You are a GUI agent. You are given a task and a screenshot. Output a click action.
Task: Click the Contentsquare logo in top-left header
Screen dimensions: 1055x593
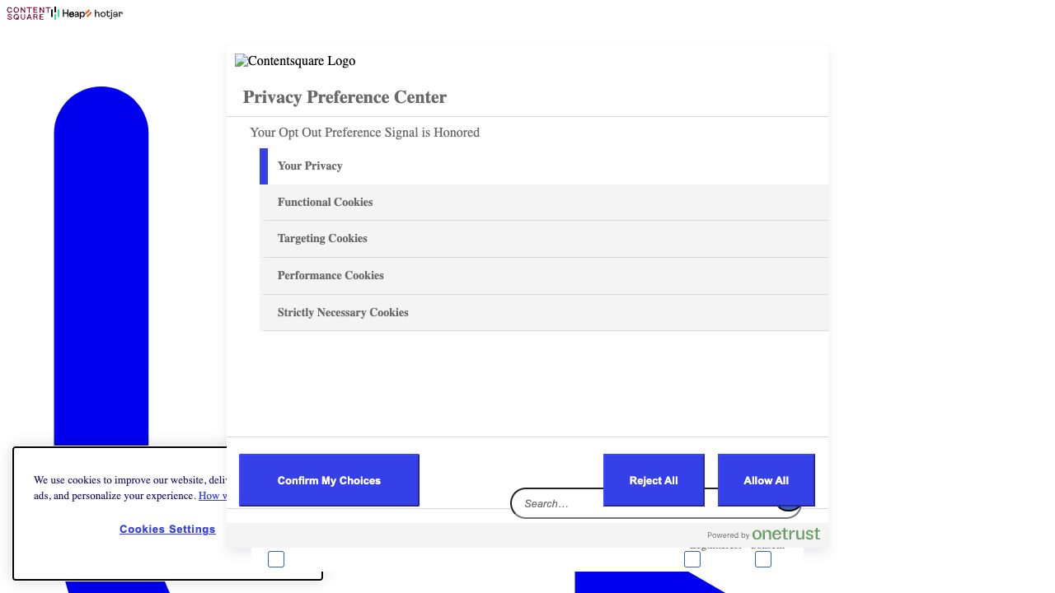point(26,13)
